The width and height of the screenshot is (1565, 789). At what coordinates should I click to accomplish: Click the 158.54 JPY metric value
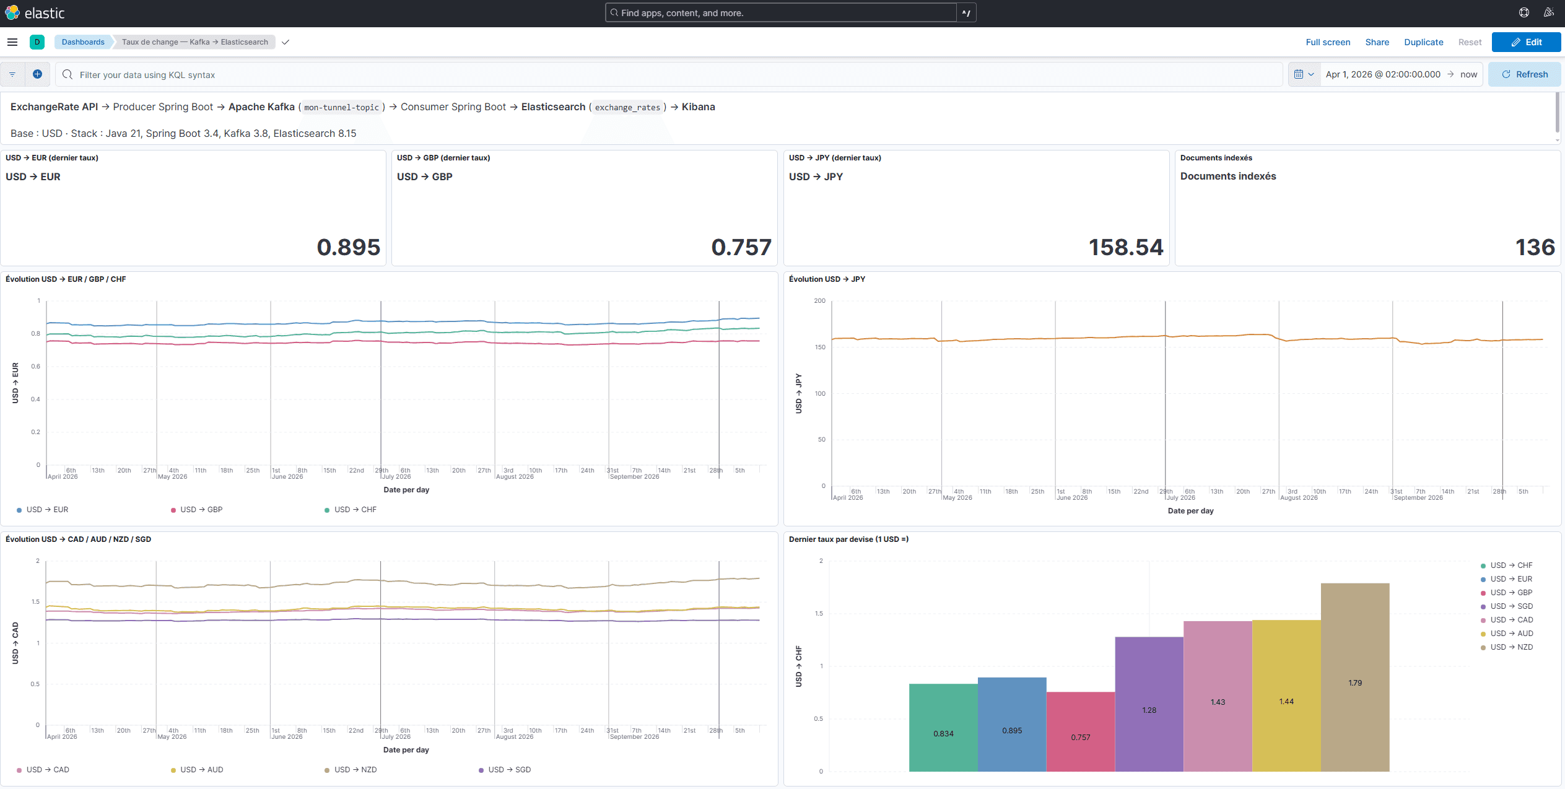1126,247
